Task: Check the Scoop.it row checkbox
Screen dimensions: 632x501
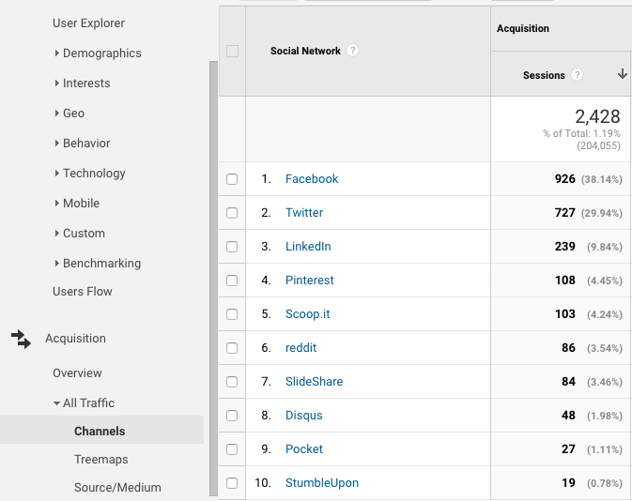Action: (232, 314)
